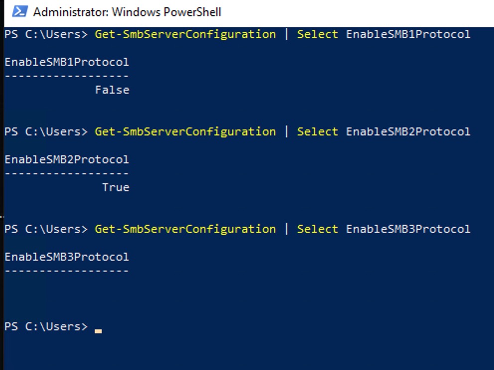Click the third Get-SmbServerConfiguration command
Viewport: 494px width, 370px height.
point(185,229)
